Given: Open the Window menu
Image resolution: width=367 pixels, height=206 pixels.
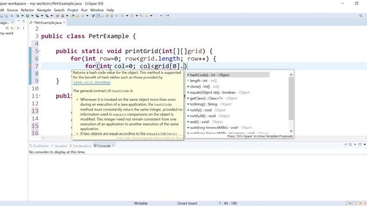Looking at the screenshot, I should pos(97,10).
